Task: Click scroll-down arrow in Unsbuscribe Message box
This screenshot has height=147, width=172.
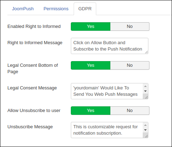Action: click(x=145, y=130)
